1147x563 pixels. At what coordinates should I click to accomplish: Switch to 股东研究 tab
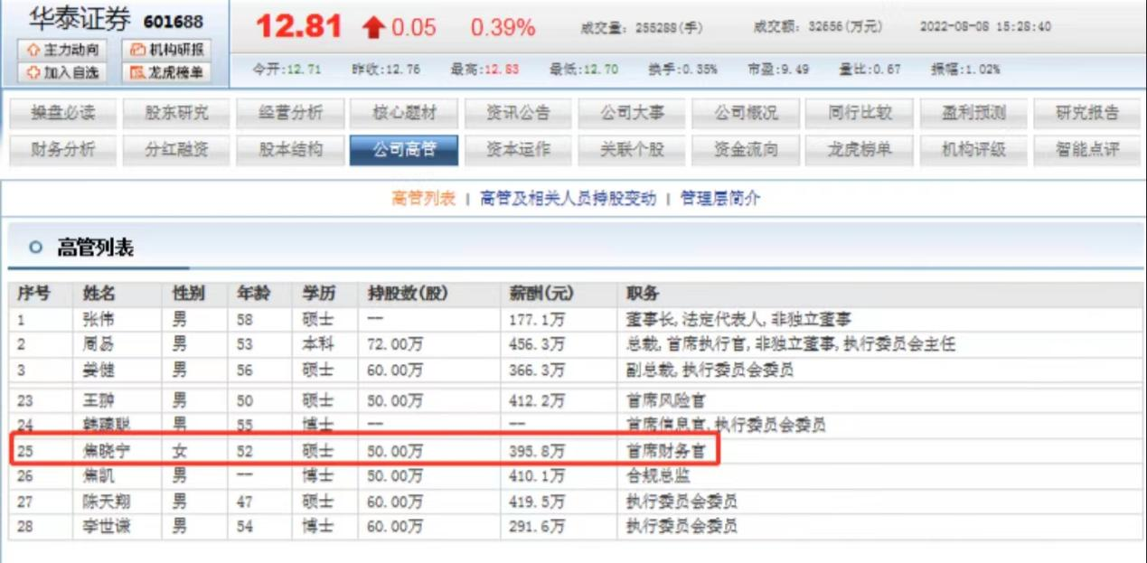point(177,113)
